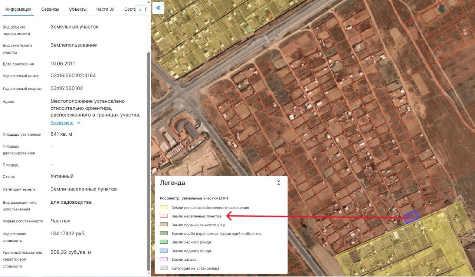475x277 pixels.
Task: Click the Дата присвоения label
Action: click(18, 64)
